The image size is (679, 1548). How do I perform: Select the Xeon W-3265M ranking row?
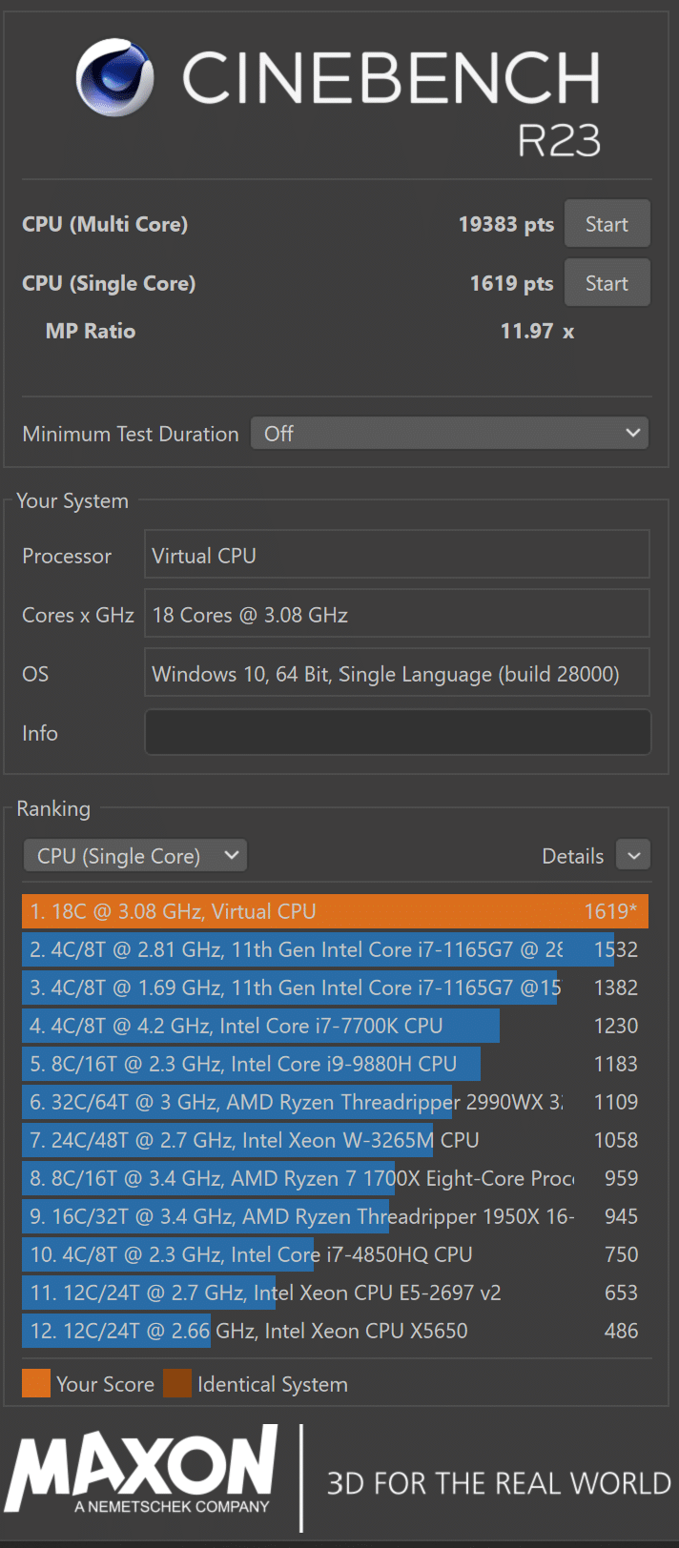334,1140
